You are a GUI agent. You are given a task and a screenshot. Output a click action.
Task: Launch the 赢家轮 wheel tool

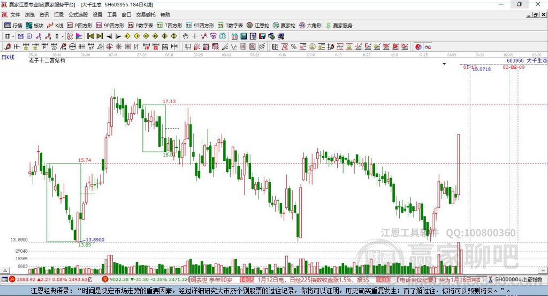click(x=284, y=26)
